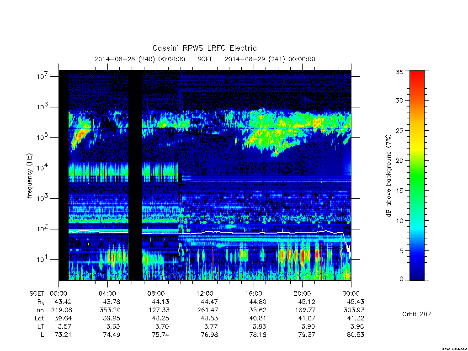Click the LT value '3.96'
Screen dimensions: 468x351
[357, 326]
